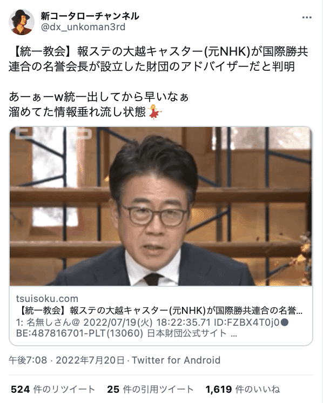Click the card description starting 1: 名無しさん@
The image size is (323, 403).
(x=152, y=322)
